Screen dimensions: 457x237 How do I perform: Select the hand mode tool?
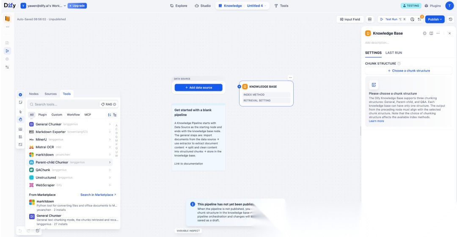[x=20, y=119]
